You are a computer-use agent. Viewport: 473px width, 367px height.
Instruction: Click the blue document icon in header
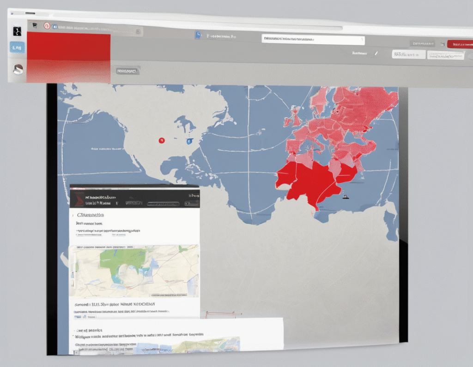198,36
